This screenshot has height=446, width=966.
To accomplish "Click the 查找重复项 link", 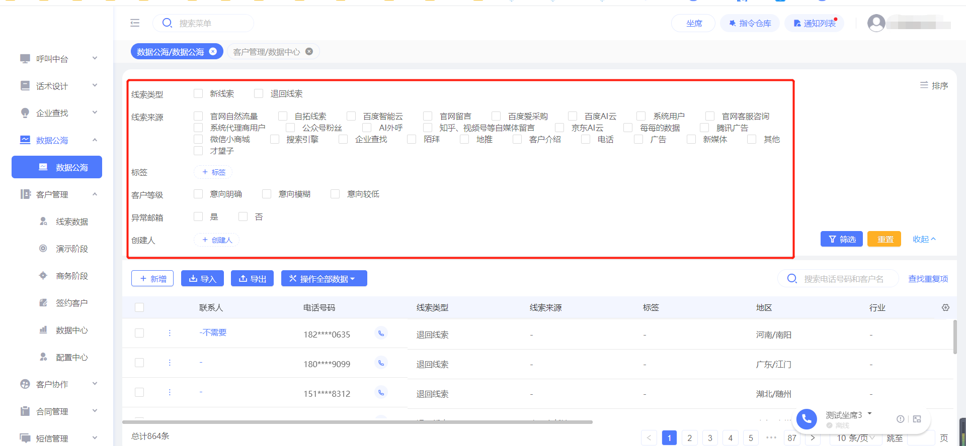I will 928,279.
